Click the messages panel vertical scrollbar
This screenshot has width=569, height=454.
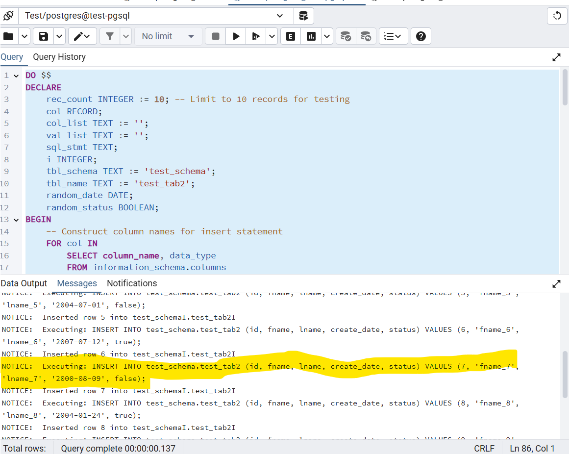(x=565, y=374)
